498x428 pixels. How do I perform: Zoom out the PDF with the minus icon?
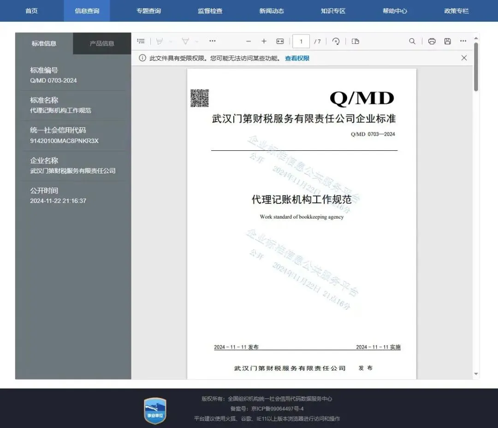click(249, 42)
